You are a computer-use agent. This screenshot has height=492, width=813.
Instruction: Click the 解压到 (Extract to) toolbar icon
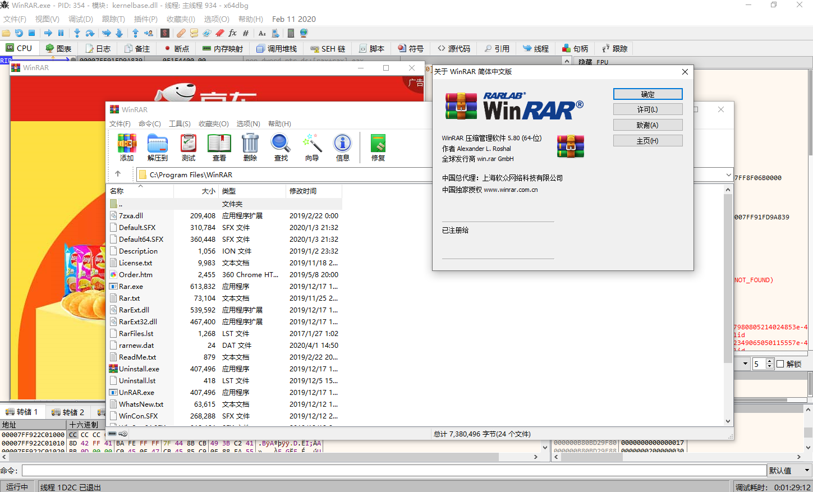click(x=158, y=148)
